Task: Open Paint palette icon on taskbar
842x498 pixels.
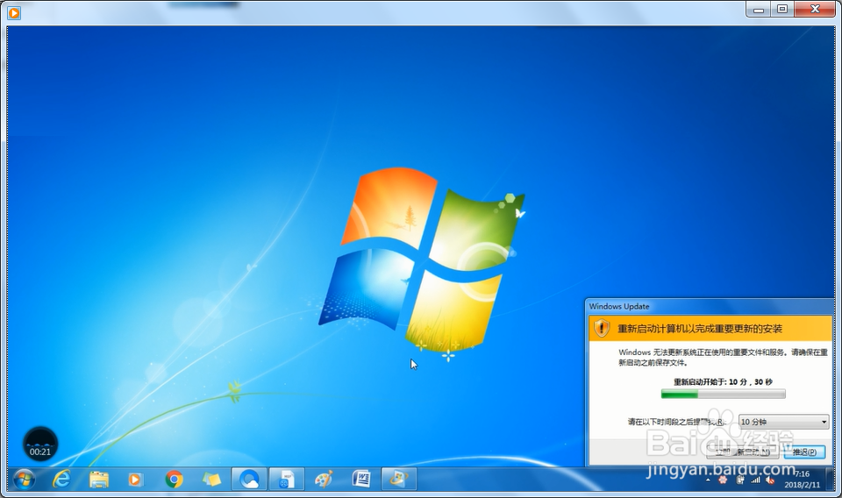Action: tap(324, 479)
